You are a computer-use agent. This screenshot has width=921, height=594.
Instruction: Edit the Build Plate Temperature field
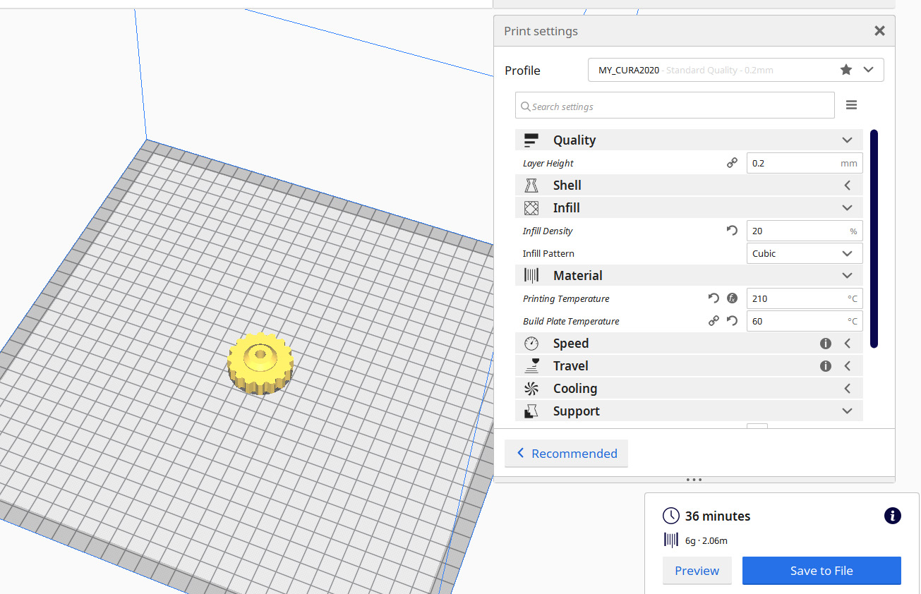pos(805,321)
